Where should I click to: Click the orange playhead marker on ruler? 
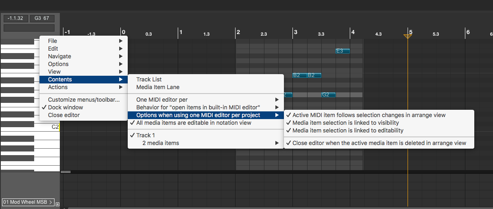pyautogui.click(x=408, y=36)
